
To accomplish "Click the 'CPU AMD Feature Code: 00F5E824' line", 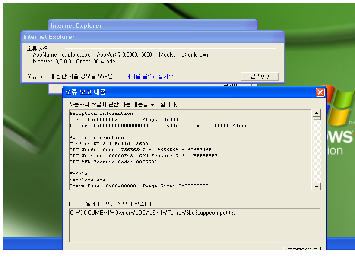I will pos(115,162).
